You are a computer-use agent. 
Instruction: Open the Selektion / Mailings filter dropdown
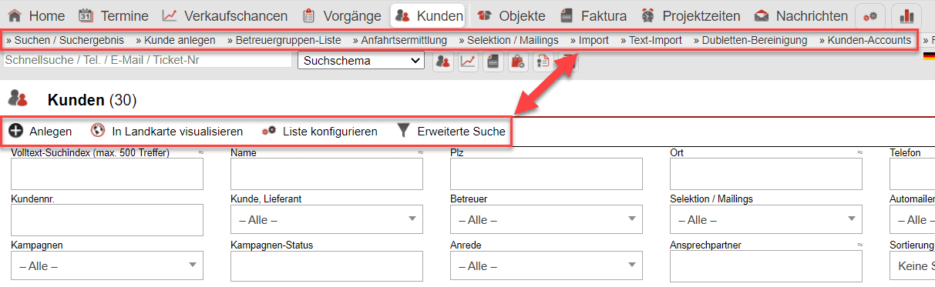766,219
